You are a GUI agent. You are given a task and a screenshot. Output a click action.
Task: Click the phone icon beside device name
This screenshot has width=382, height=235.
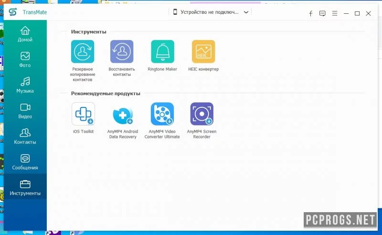[x=175, y=12]
